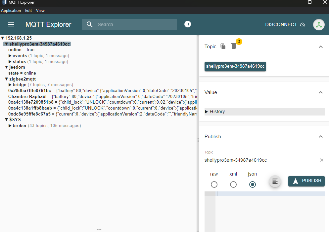The height and width of the screenshot is (232, 329).
Task: Select the 'online = true' topic row
Action: (x=22, y=50)
